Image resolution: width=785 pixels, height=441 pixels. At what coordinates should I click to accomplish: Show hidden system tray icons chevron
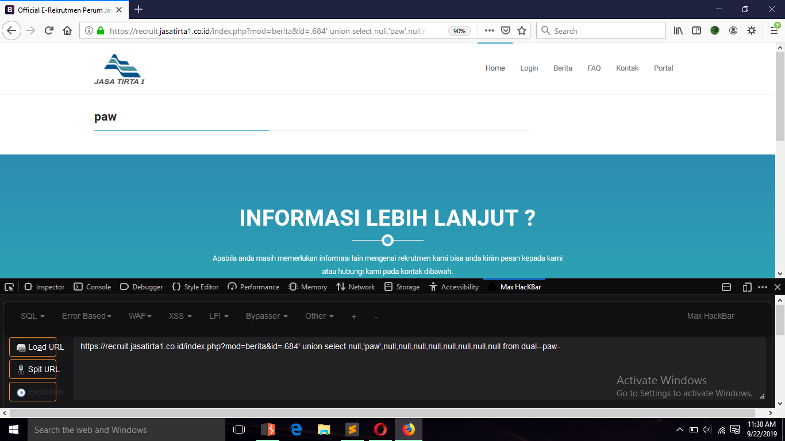(x=680, y=430)
